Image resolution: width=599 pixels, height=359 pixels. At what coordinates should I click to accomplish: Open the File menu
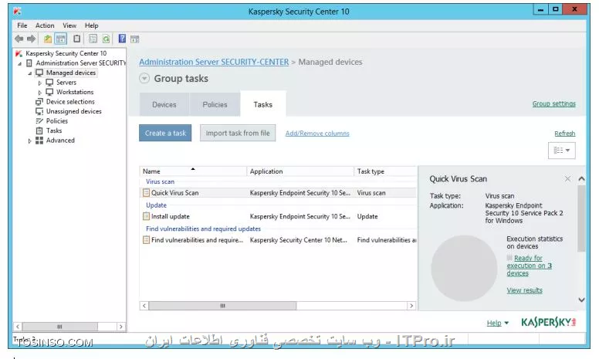22,25
